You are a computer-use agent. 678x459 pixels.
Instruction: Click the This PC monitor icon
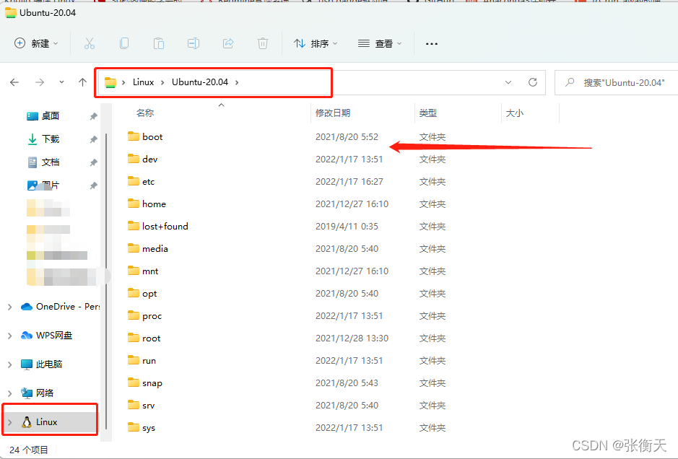point(27,364)
